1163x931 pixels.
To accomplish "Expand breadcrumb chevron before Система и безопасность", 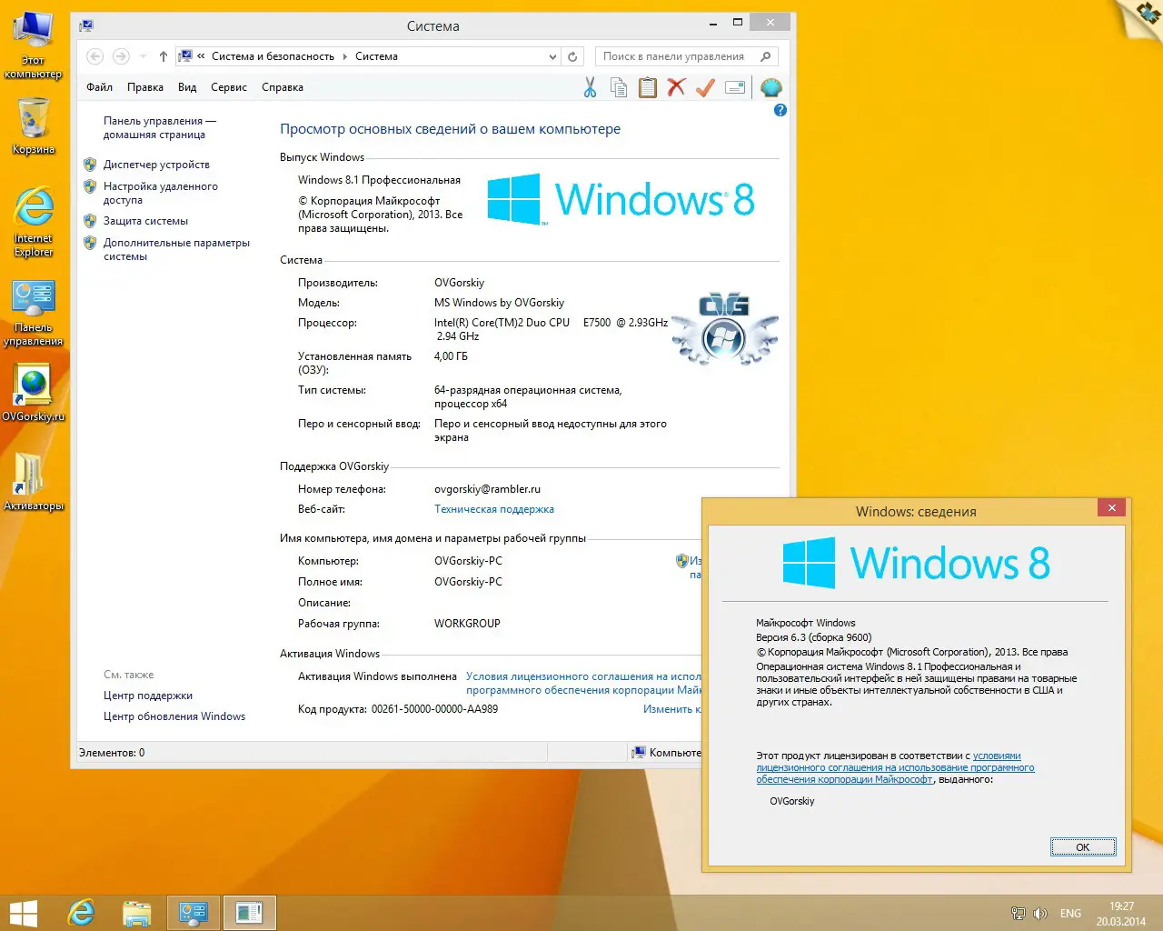I will click(x=201, y=56).
